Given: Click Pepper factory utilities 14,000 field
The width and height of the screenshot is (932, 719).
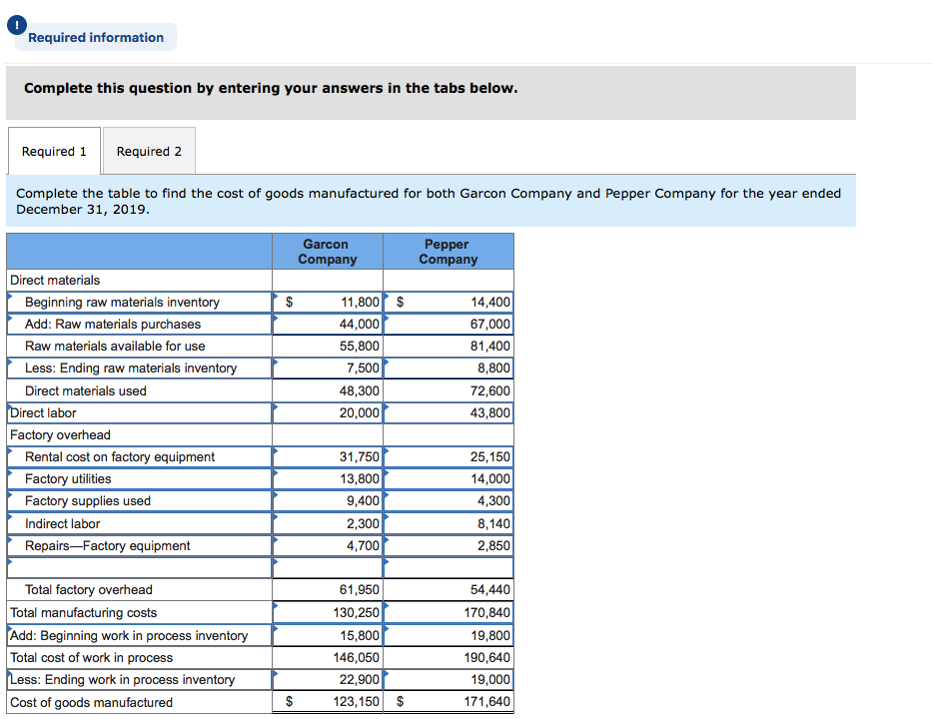Looking at the screenshot, I should tap(449, 478).
